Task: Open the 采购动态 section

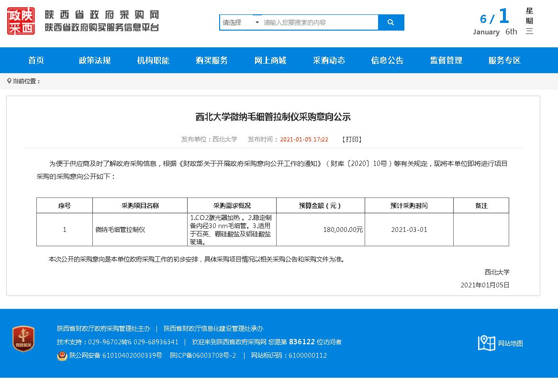Action: click(329, 60)
